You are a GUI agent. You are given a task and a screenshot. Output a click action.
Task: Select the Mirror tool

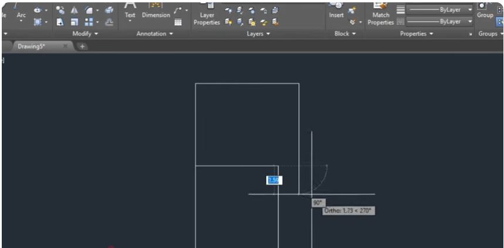point(74,11)
